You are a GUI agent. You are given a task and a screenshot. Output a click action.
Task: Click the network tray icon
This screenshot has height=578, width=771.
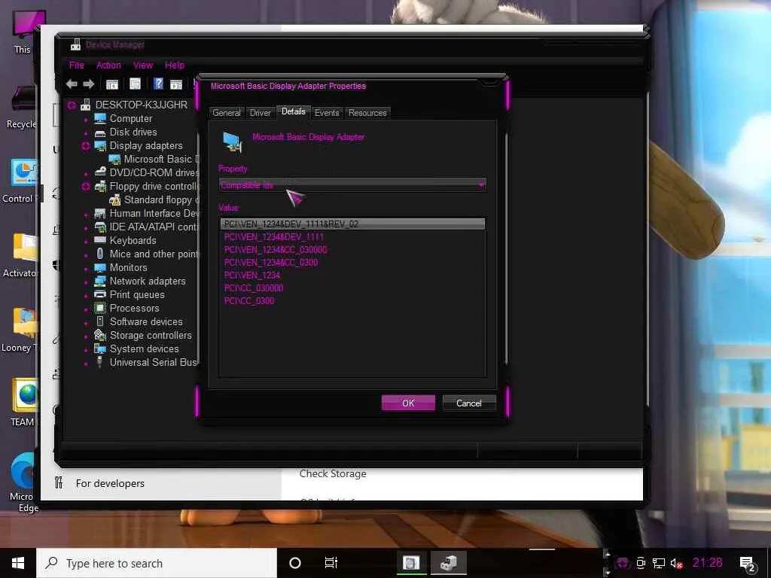(659, 563)
